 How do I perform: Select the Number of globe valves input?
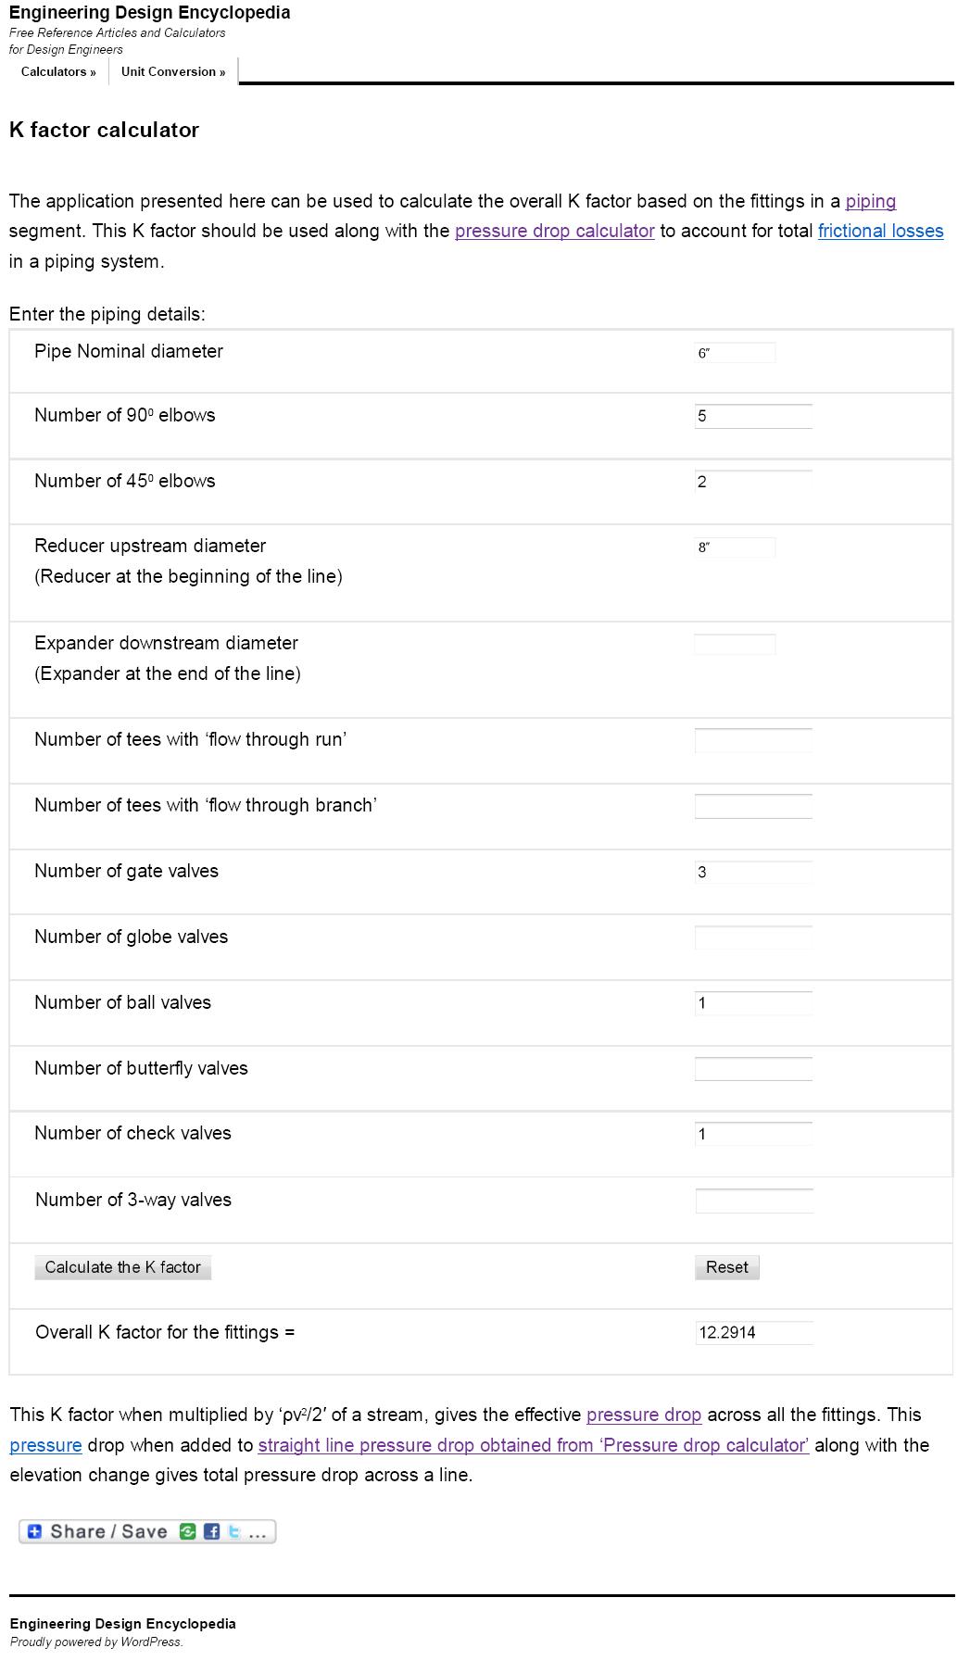753,937
